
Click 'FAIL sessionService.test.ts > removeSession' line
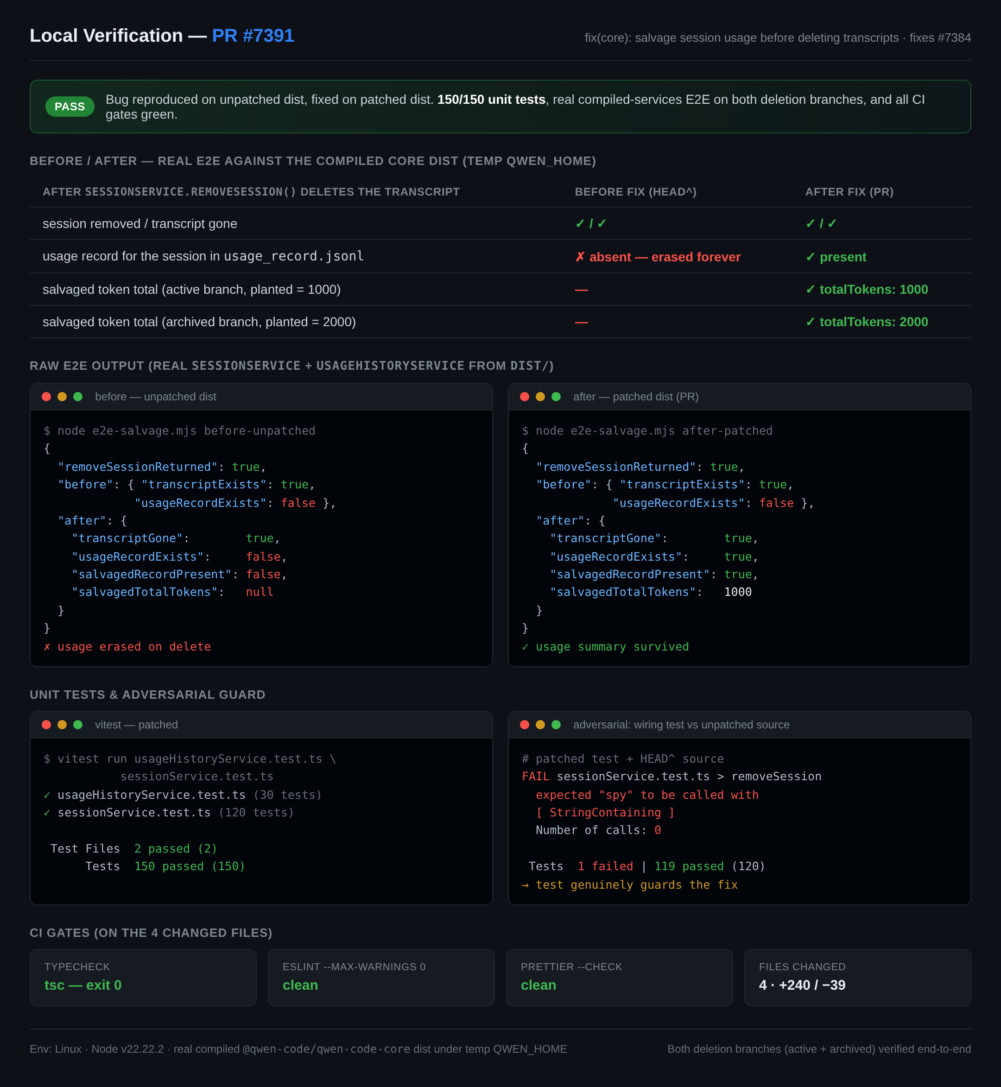(672, 776)
